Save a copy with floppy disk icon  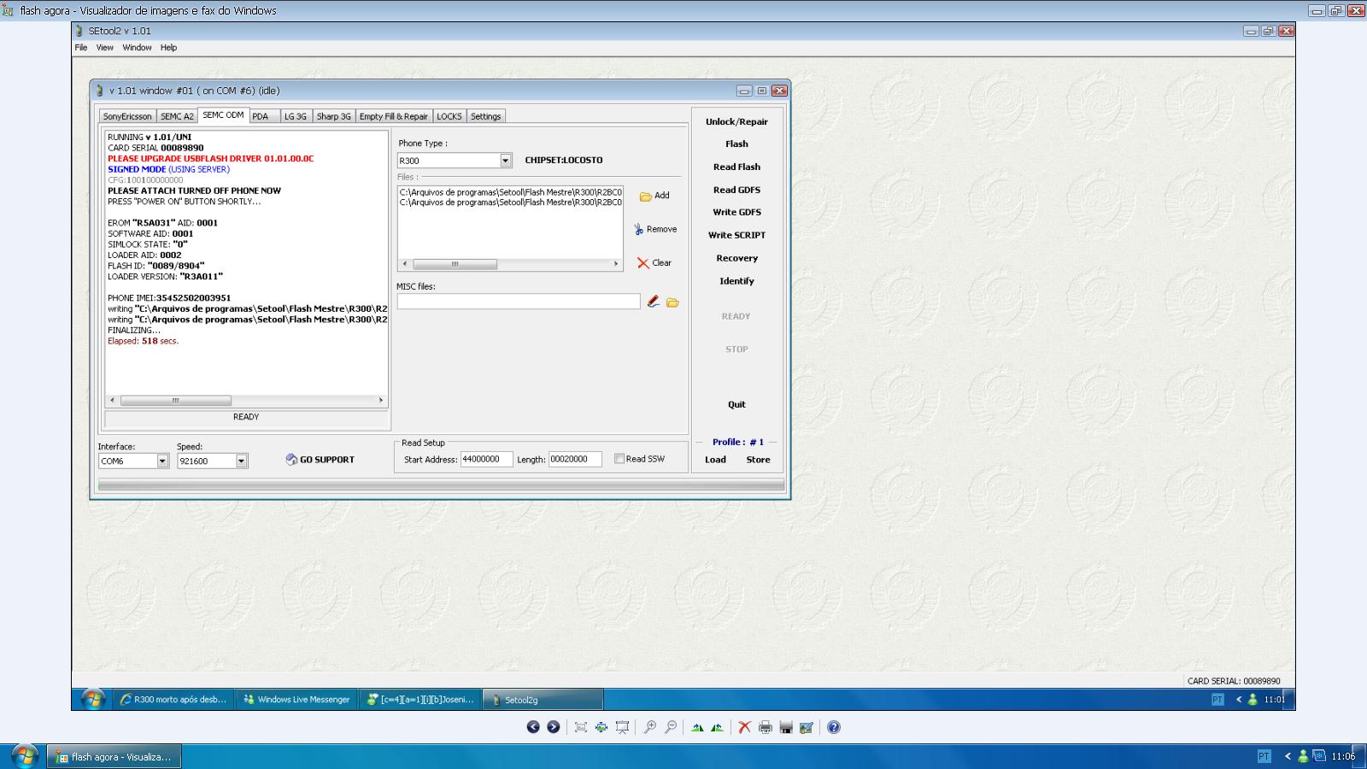[x=786, y=727]
